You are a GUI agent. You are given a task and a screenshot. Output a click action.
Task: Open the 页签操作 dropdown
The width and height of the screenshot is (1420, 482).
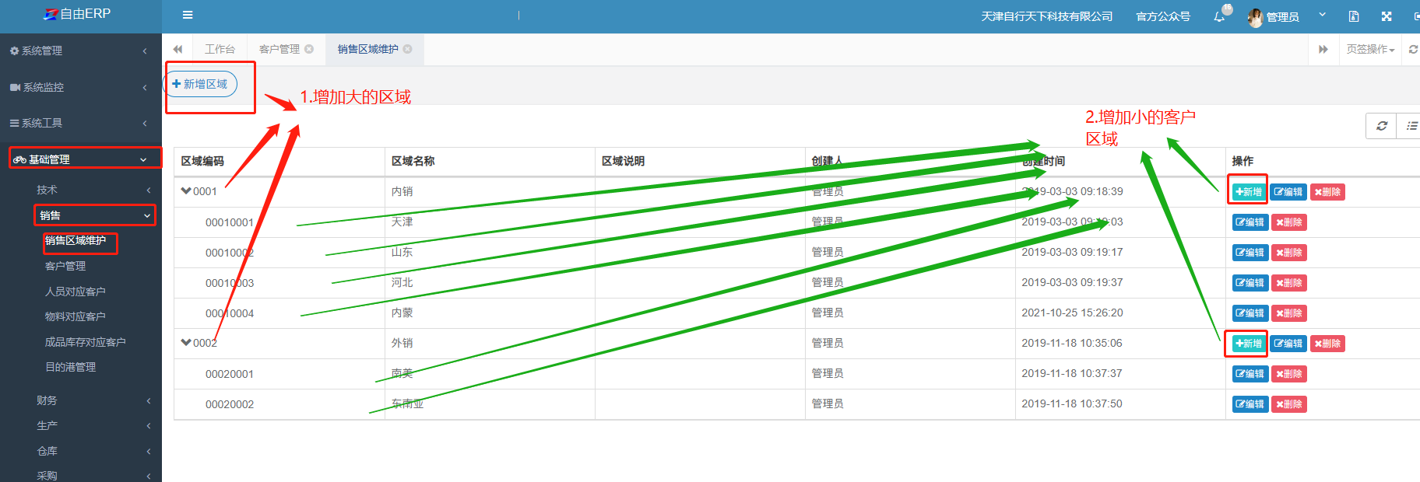(1370, 49)
